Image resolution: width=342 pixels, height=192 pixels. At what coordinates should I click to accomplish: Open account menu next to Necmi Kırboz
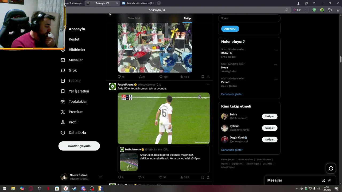[100, 177]
